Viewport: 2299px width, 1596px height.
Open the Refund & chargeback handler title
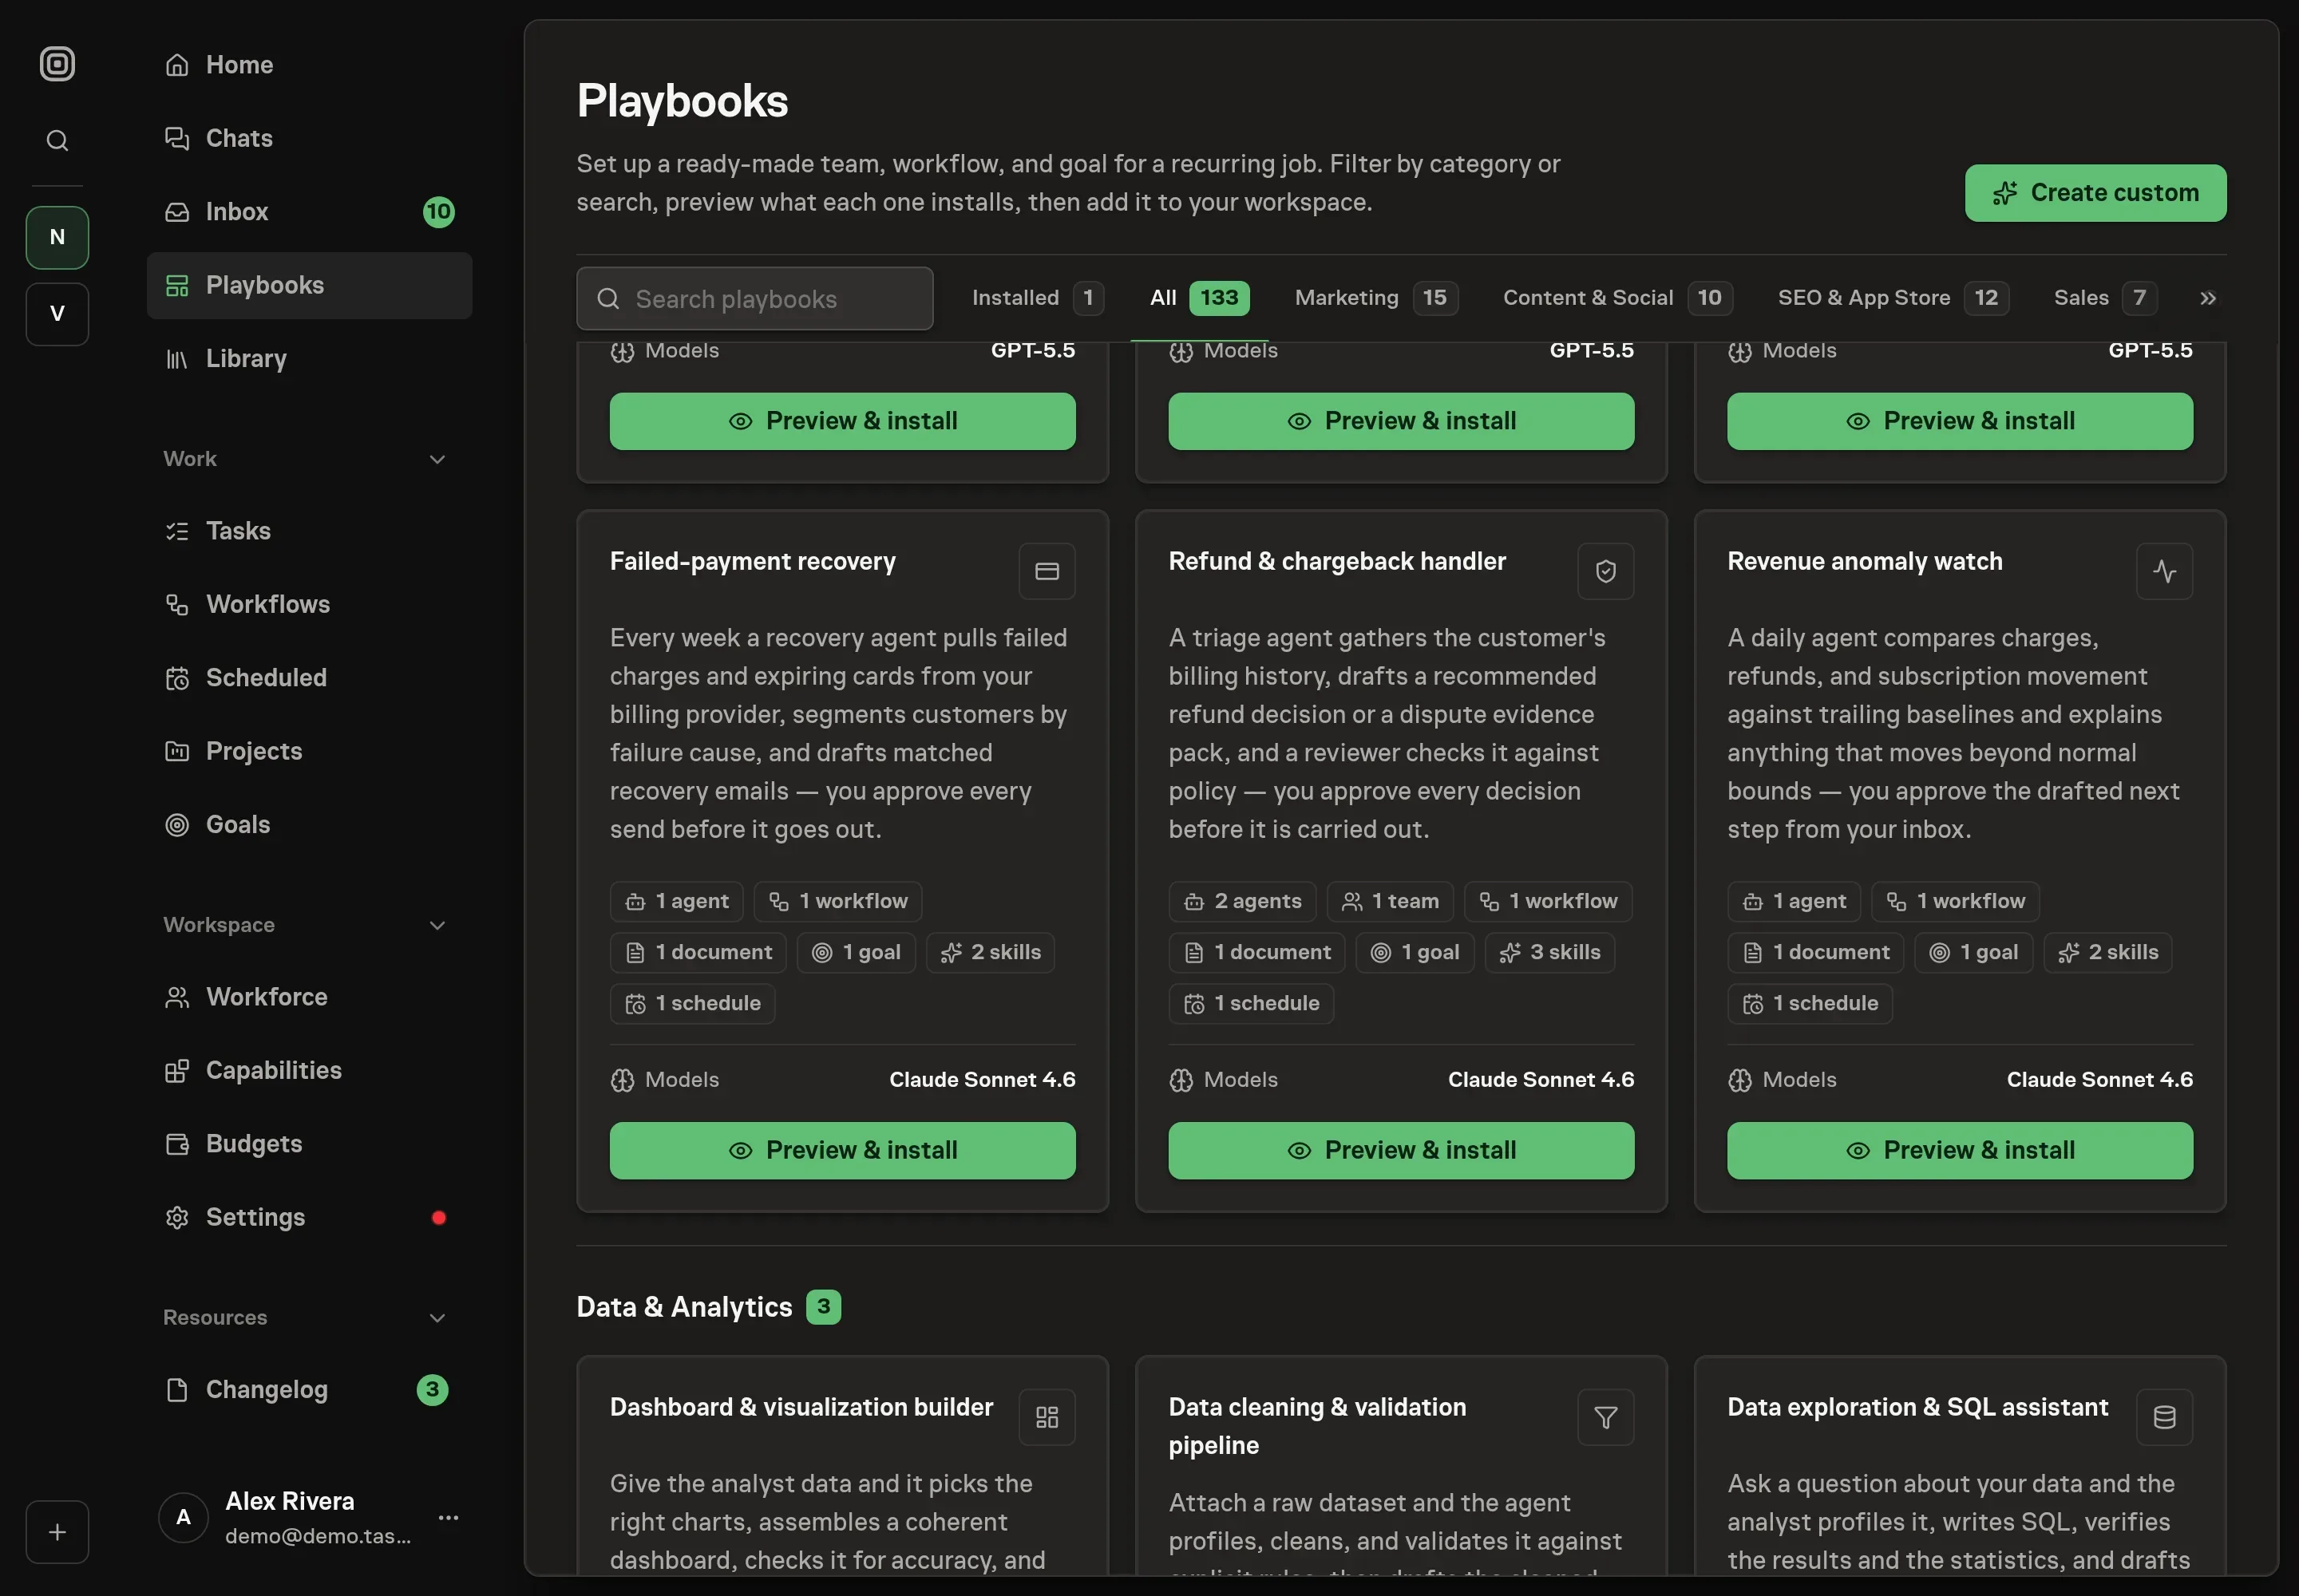point(1336,562)
